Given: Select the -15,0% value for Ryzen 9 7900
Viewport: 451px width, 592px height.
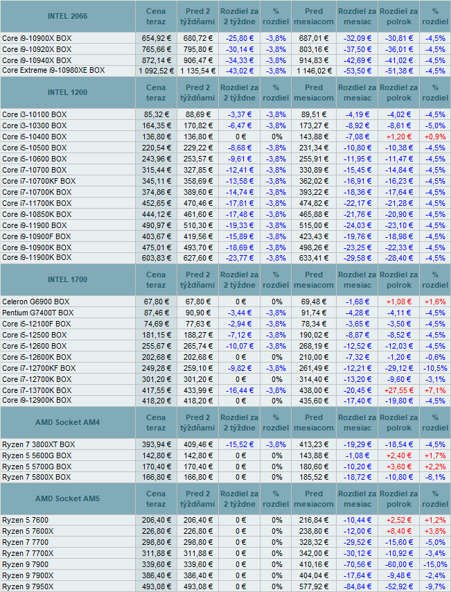Looking at the screenshot, I should click(435, 564).
